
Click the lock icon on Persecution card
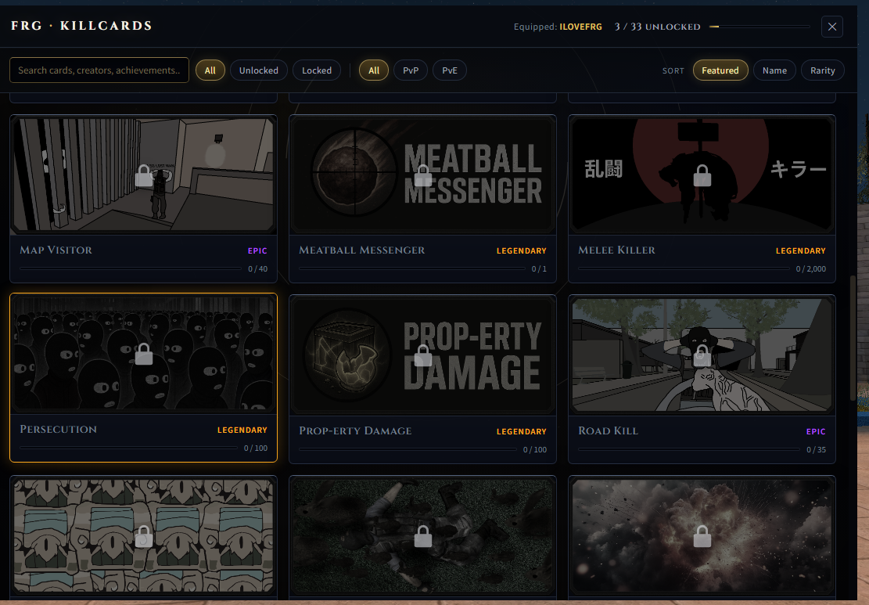[x=144, y=355]
